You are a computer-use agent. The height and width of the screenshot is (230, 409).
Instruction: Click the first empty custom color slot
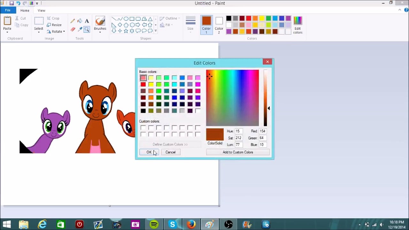(143, 128)
